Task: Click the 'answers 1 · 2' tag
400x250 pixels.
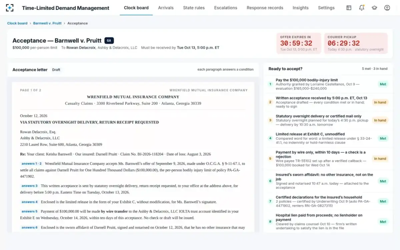Action: [x=32, y=164]
